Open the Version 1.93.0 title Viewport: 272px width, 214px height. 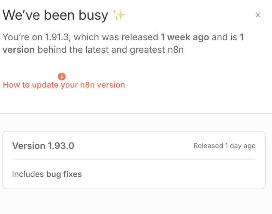[x=43, y=146]
